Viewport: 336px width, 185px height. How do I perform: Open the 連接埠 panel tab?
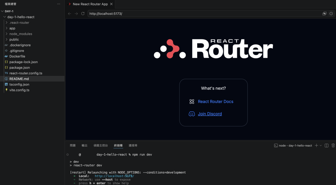[133, 145]
